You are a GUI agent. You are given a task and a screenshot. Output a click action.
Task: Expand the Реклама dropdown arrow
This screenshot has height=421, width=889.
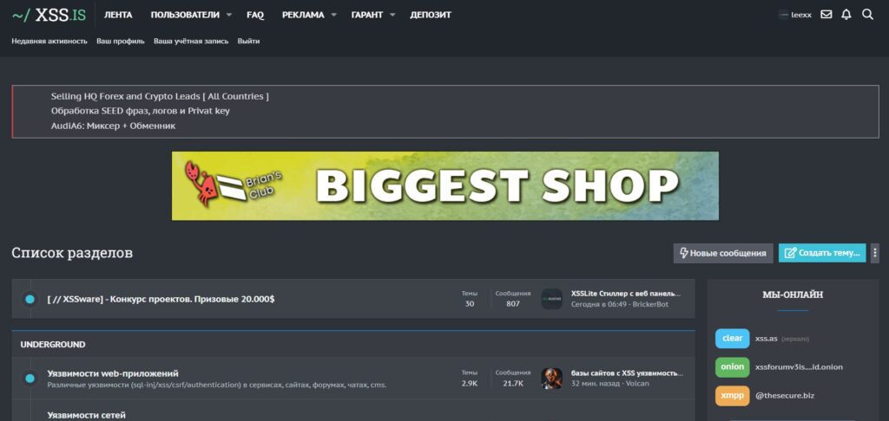coord(333,16)
